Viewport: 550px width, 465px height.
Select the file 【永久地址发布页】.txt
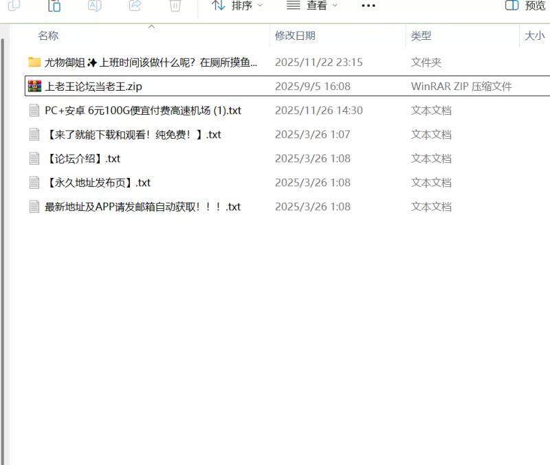[287, 183]
